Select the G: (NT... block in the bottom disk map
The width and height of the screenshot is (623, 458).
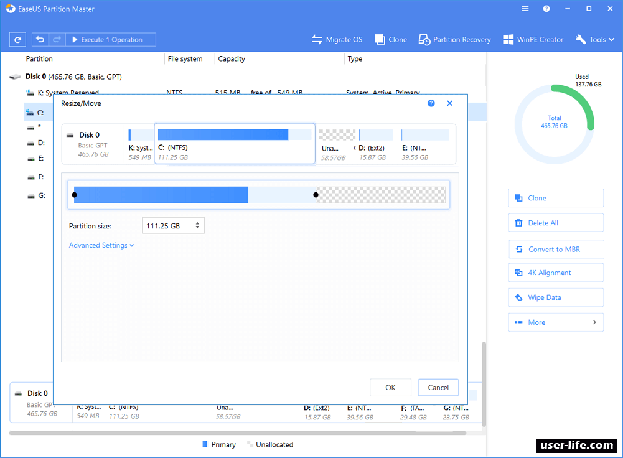456,413
